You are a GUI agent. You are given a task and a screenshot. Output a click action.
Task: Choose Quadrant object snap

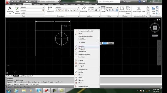(x=87, y=63)
